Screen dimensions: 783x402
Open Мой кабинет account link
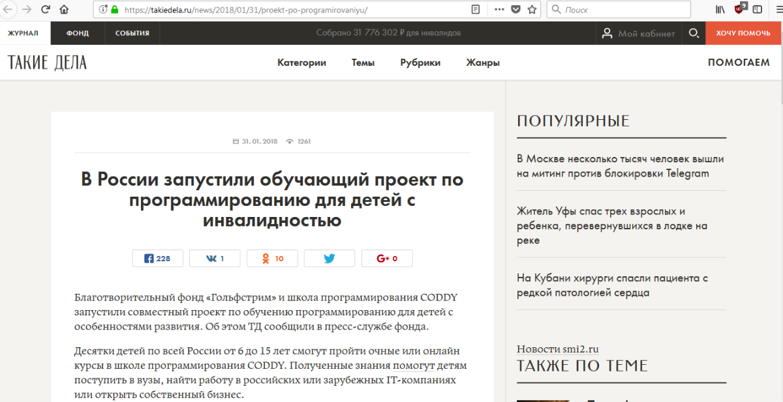tap(647, 33)
